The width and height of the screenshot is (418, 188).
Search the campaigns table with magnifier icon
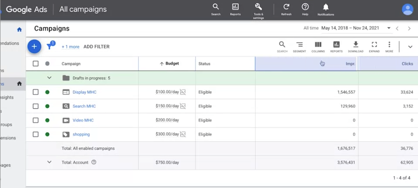[x=282, y=47]
